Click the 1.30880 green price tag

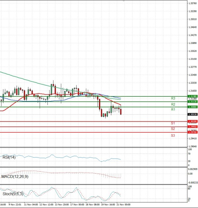[192, 107]
